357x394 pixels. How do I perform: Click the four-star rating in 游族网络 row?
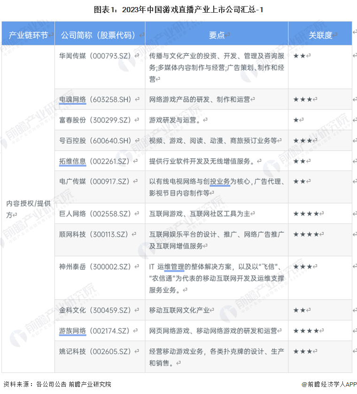[x=306, y=331]
